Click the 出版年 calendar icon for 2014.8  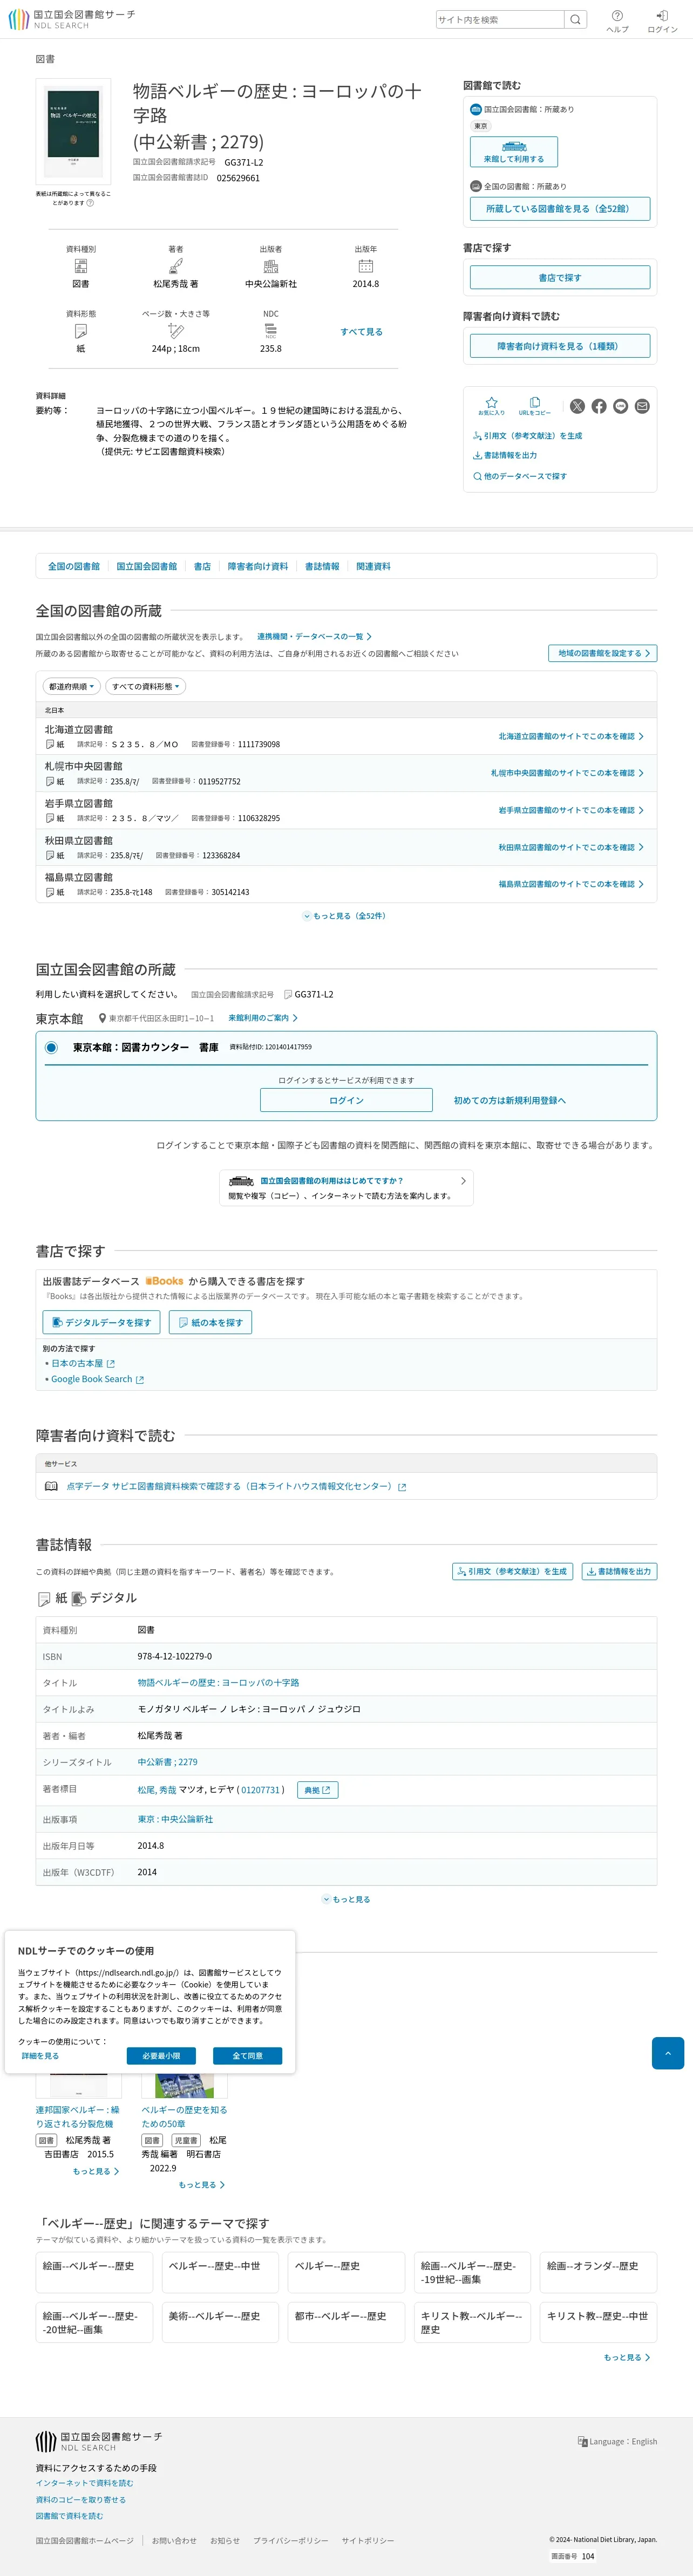coord(366,266)
